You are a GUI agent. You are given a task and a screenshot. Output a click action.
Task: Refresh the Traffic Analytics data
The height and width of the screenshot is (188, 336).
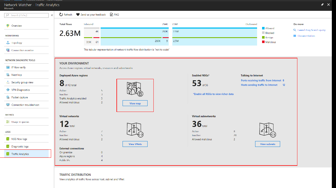(66, 14)
